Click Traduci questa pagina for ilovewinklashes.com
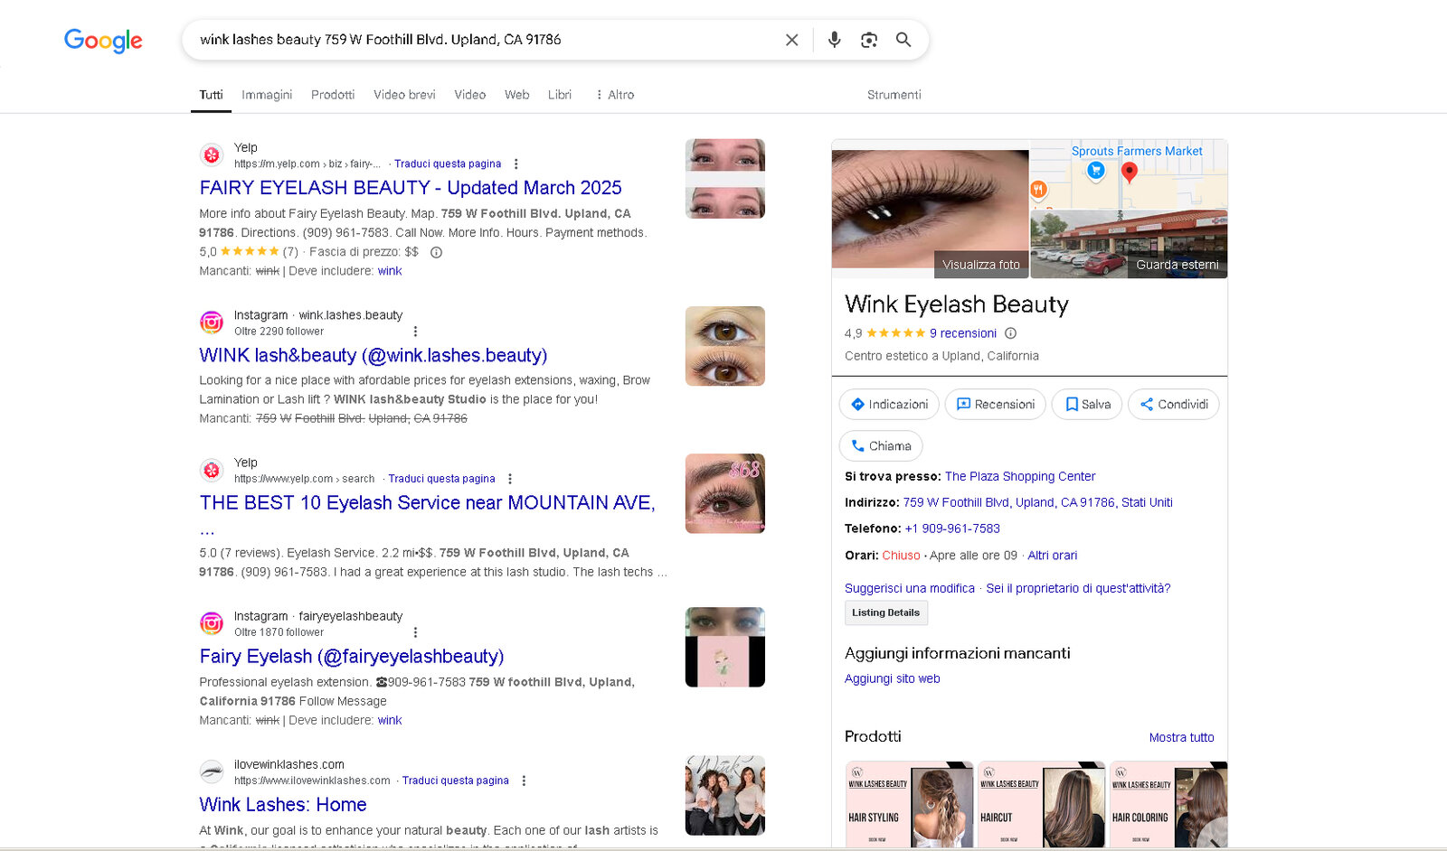 tap(456, 781)
